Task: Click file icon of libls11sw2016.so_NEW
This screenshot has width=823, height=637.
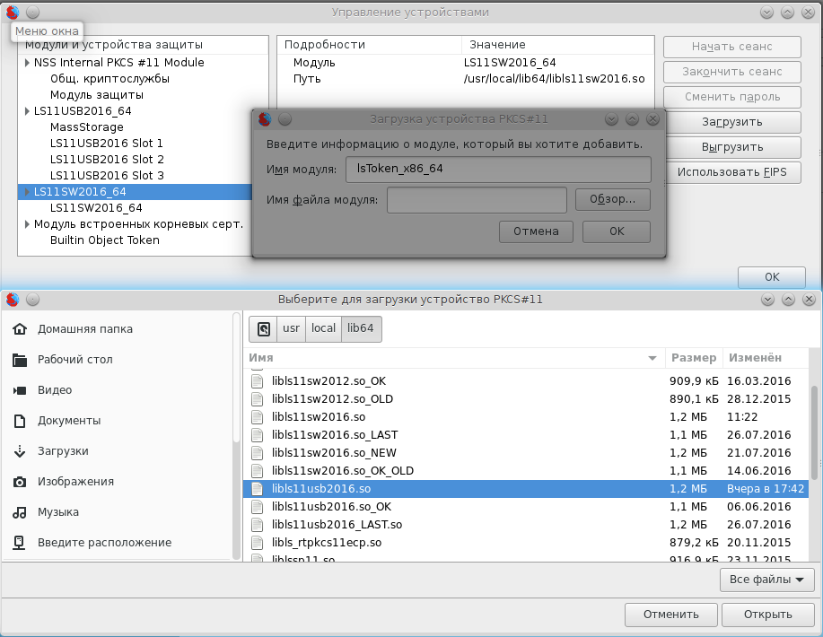Action: tap(257, 453)
